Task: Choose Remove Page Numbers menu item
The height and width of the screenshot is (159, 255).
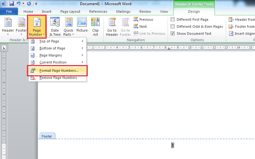Action: coord(57,78)
